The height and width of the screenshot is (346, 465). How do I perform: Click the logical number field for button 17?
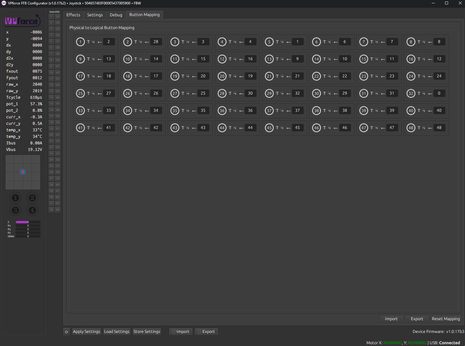[x=109, y=76]
